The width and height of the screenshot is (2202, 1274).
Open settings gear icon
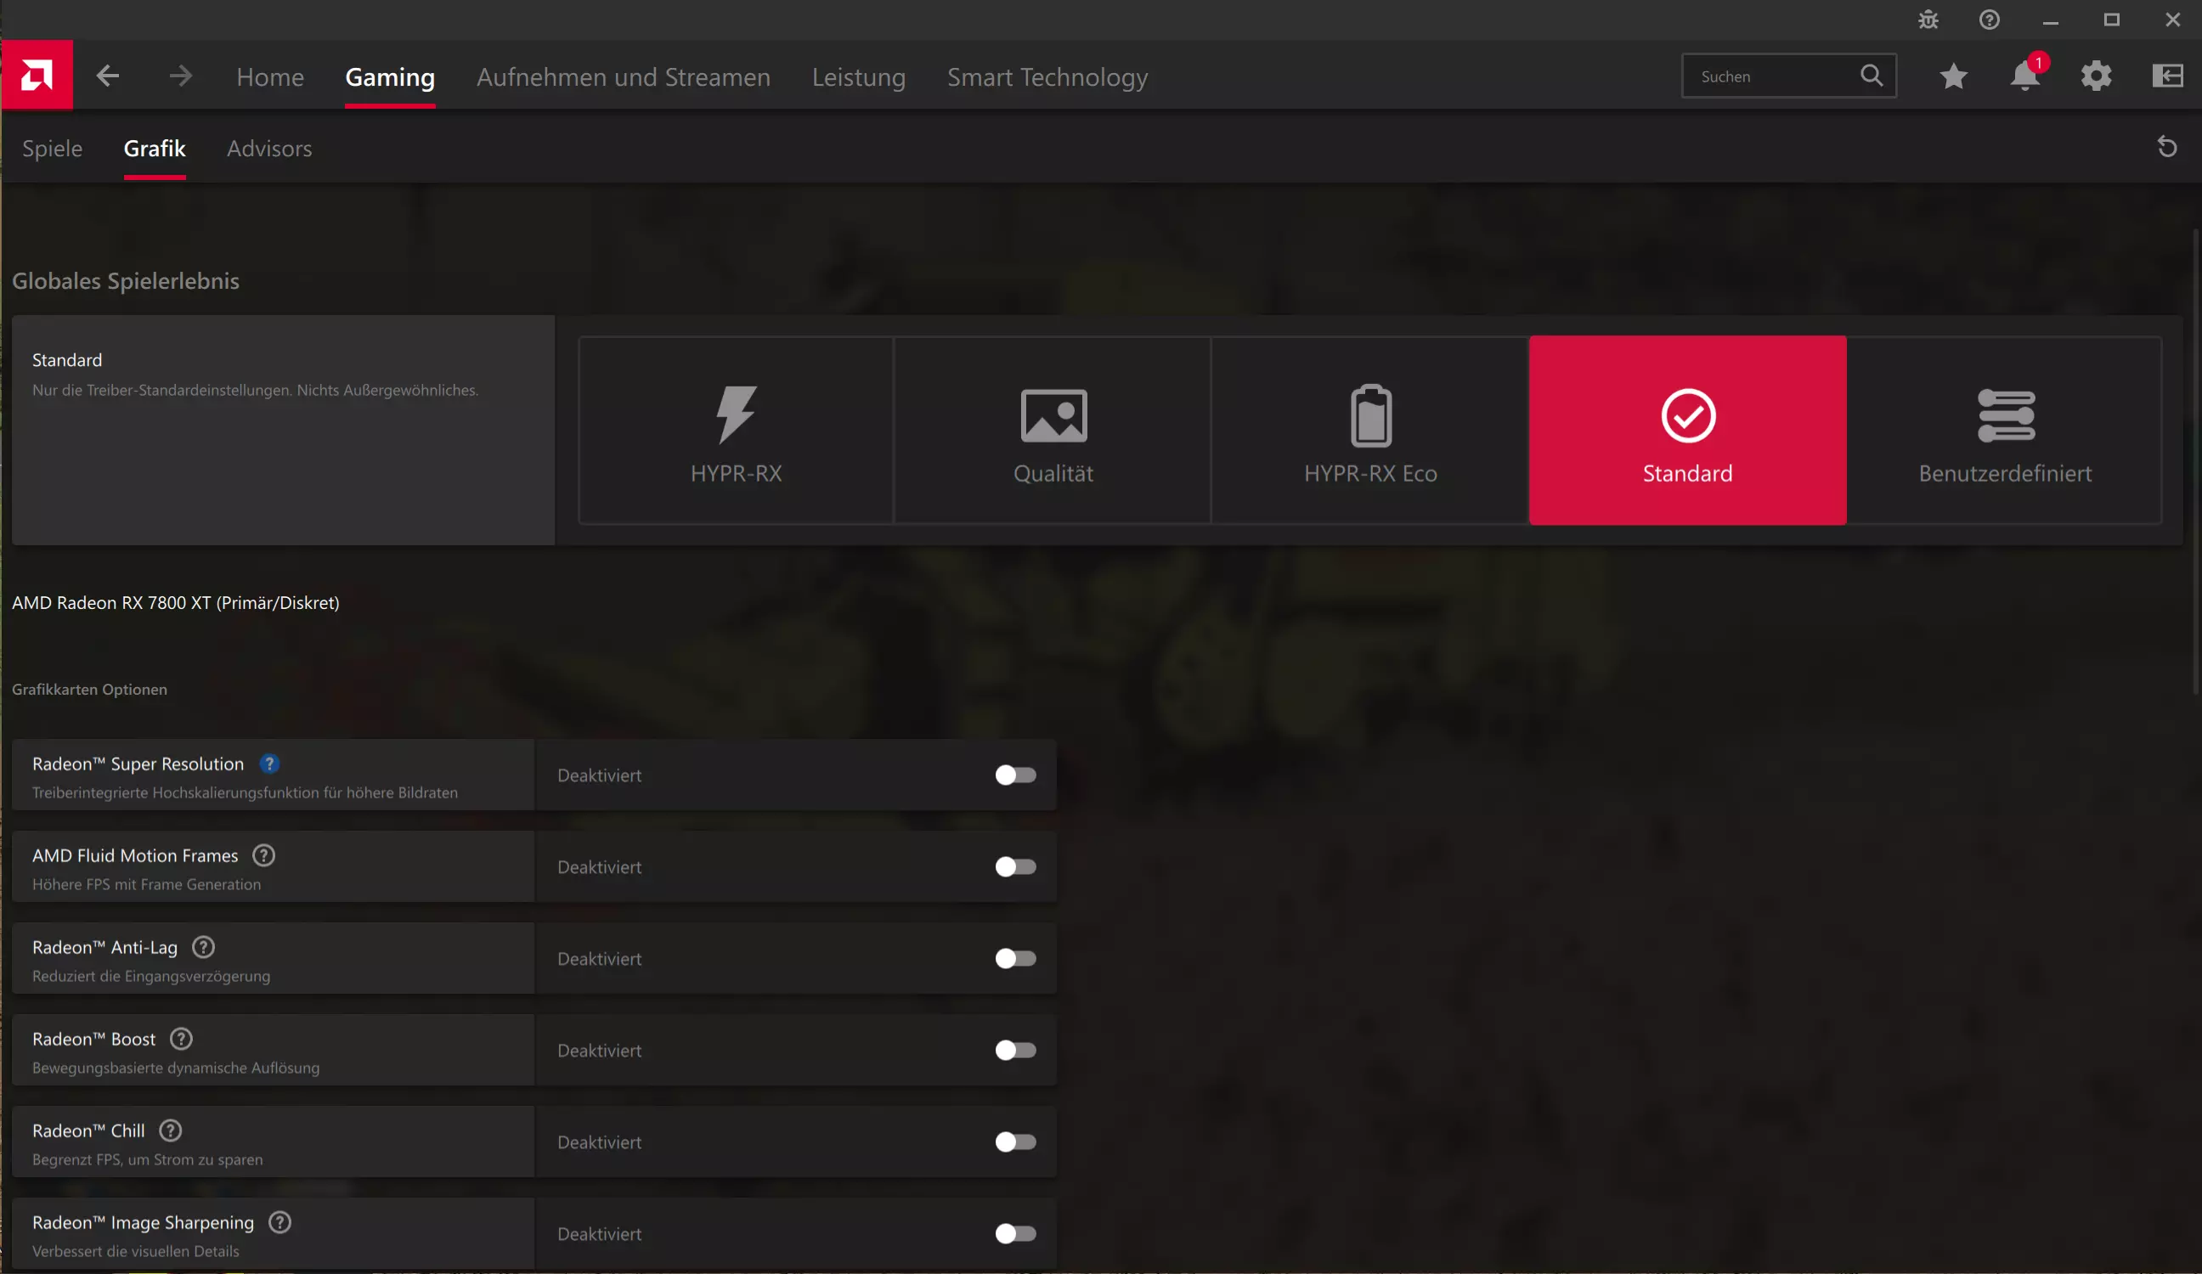[2097, 76]
